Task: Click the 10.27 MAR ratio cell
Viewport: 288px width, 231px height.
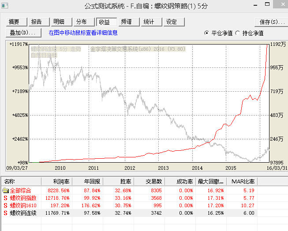Action: (x=247, y=205)
